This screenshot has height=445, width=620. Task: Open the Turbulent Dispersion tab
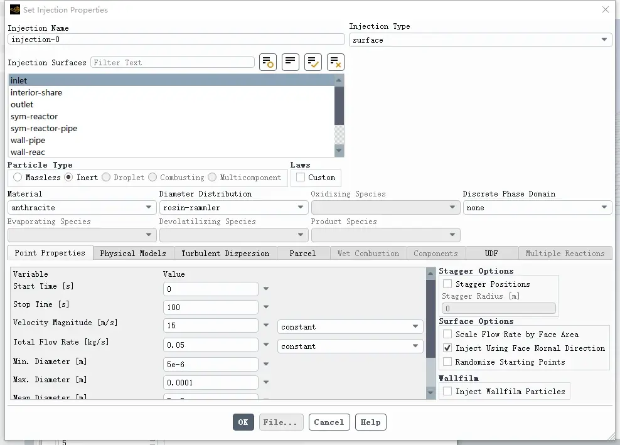click(225, 253)
